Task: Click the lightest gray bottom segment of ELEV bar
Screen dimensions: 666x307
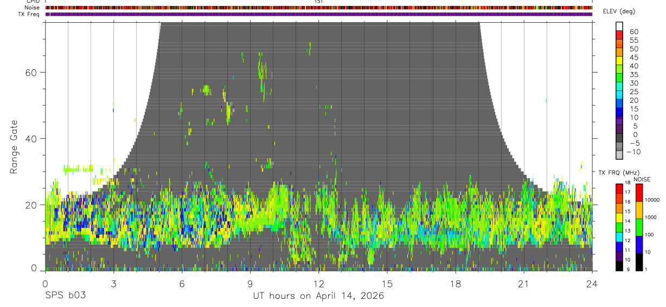Action: [619, 155]
